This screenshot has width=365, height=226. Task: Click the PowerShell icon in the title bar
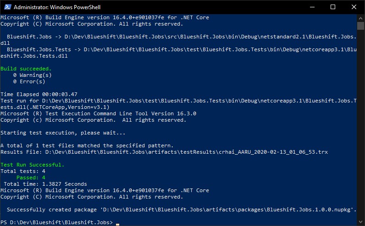pos(7,7)
